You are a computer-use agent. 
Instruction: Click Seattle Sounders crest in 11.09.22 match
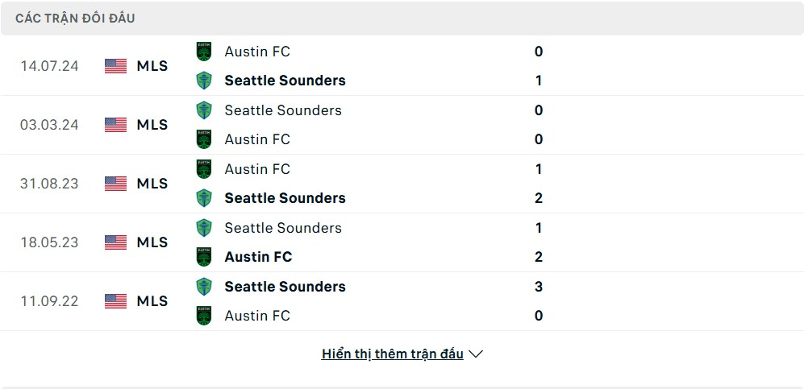pos(204,287)
